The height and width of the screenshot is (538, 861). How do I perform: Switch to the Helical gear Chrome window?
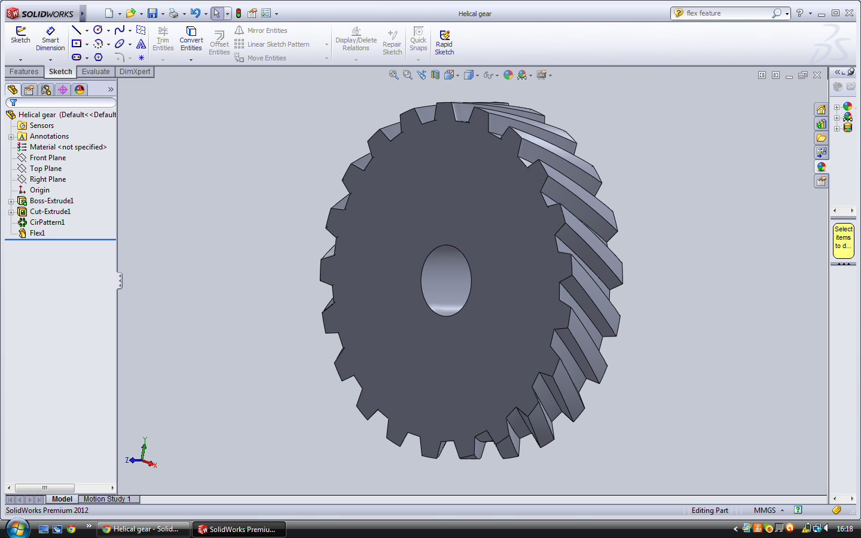143,529
